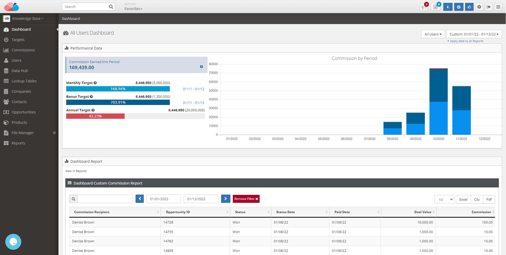Click the Commissions bar-chart icon
The image size is (506, 255).
point(6,50)
